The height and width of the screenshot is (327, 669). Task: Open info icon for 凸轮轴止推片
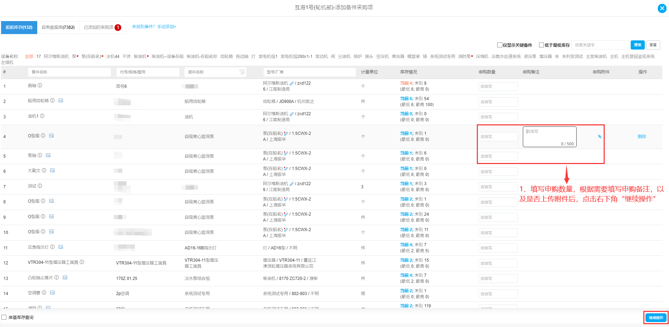click(57, 277)
